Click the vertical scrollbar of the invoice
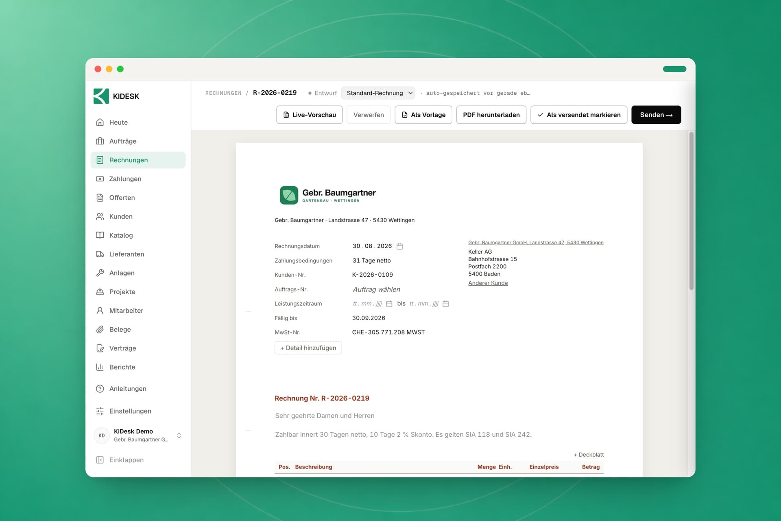 (x=691, y=211)
